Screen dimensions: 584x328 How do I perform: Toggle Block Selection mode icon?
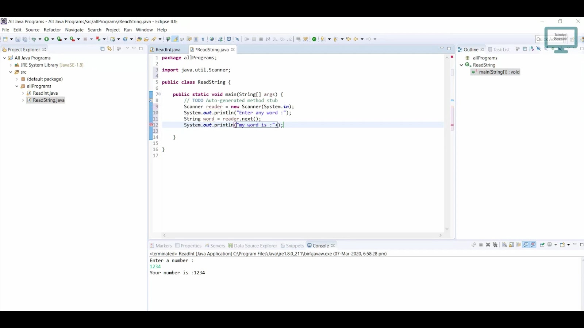(196, 39)
